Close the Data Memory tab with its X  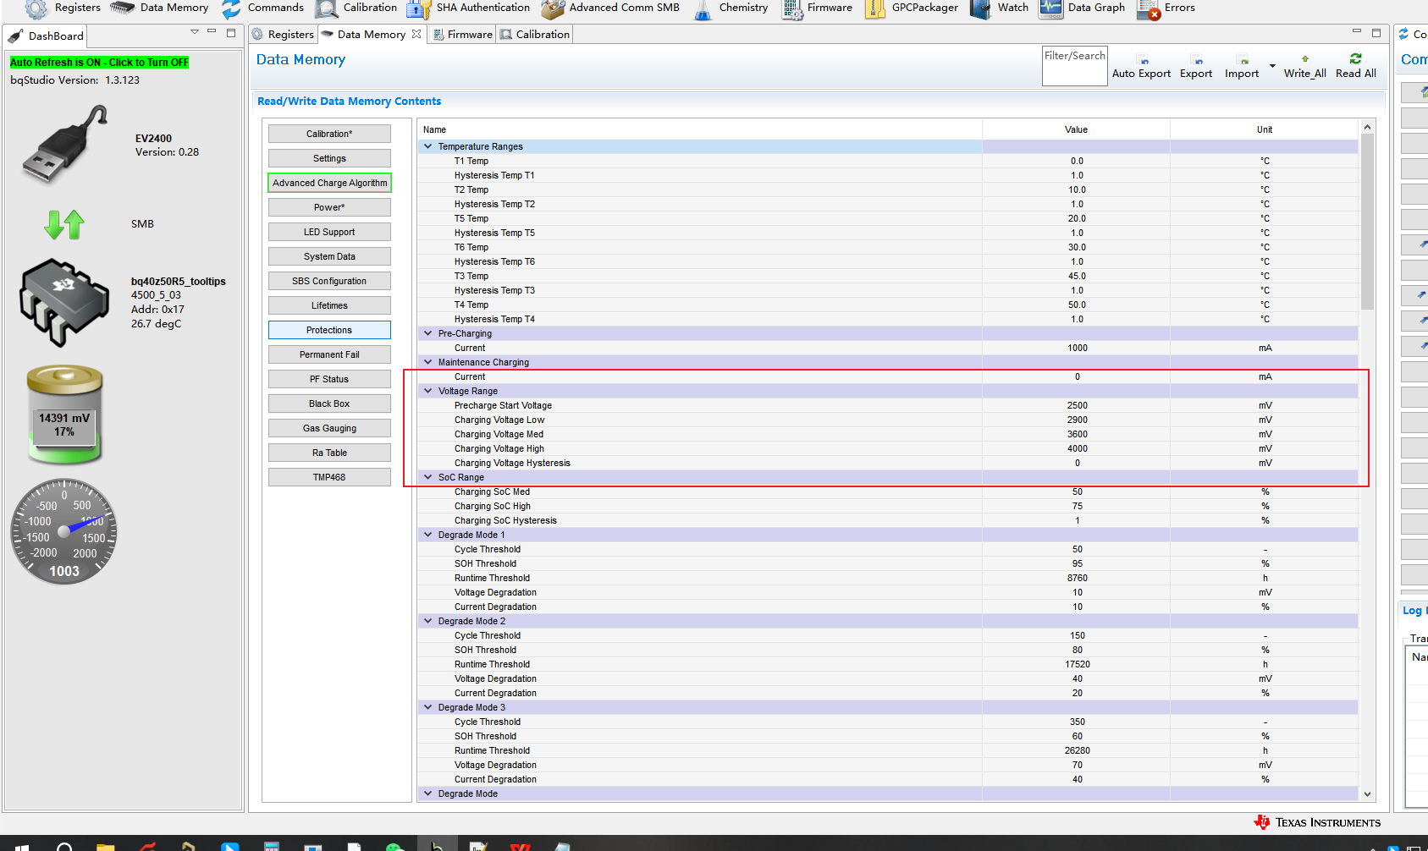(416, 35)
